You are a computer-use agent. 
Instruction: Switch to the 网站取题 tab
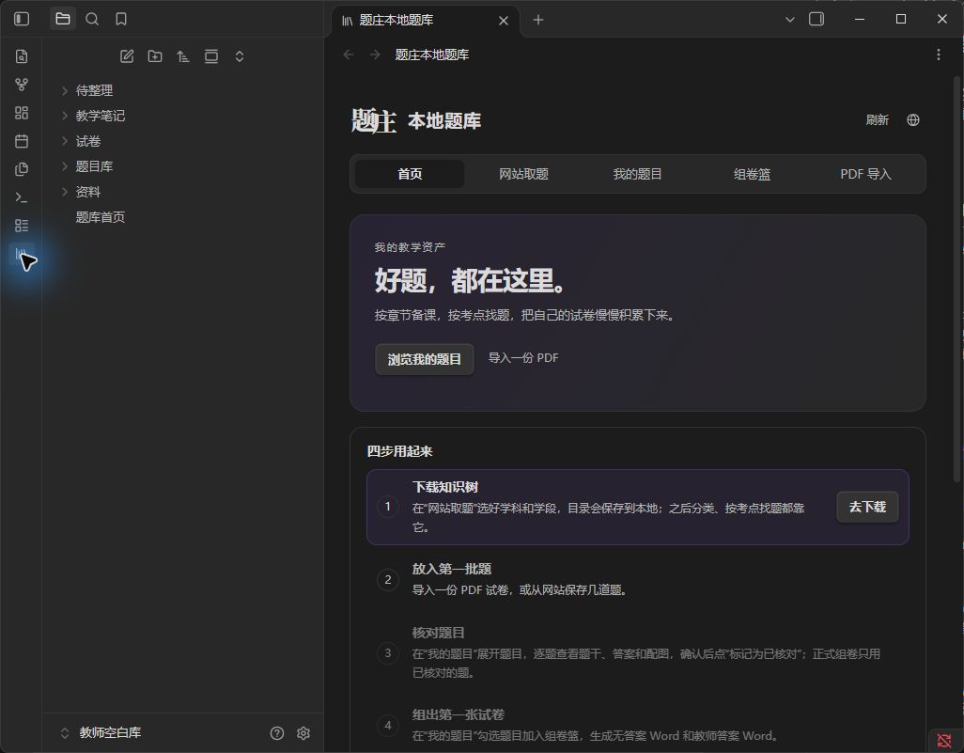pos(523,174)
